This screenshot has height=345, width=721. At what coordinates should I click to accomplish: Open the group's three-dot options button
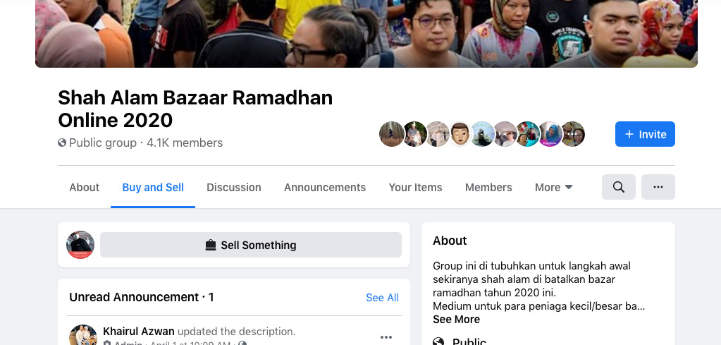pos(658,187)
